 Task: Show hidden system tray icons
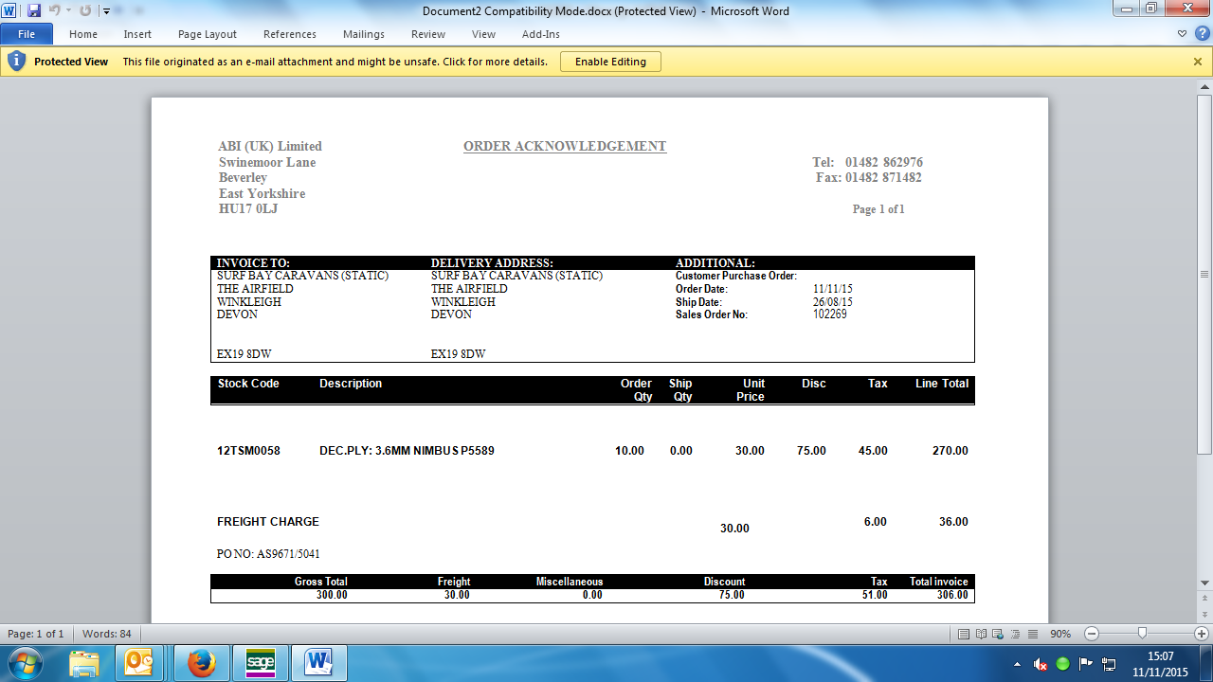pos(1017,664)
